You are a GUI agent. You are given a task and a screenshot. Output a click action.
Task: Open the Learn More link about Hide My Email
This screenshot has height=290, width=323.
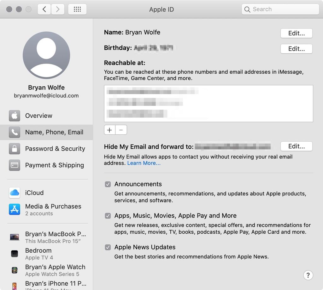click(144, 163)
